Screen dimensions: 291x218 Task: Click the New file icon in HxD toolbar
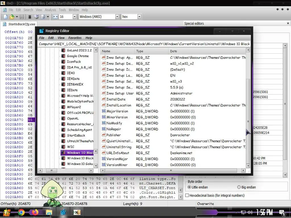coord(5,17)
